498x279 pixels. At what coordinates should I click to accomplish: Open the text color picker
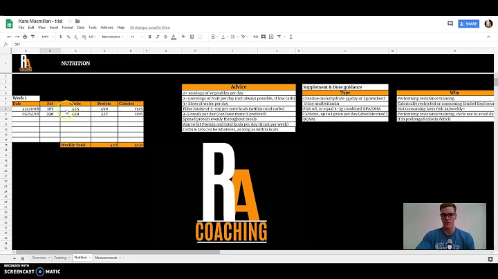click(174, 37)
